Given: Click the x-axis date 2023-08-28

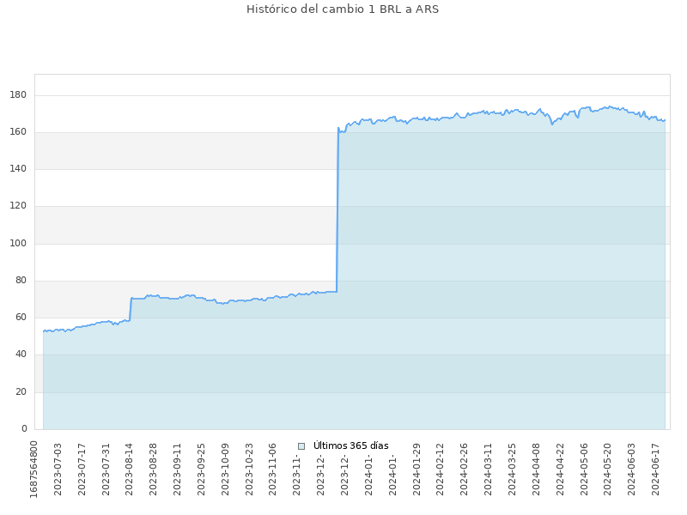Looking at the screenshot, I should click(154, 470).
